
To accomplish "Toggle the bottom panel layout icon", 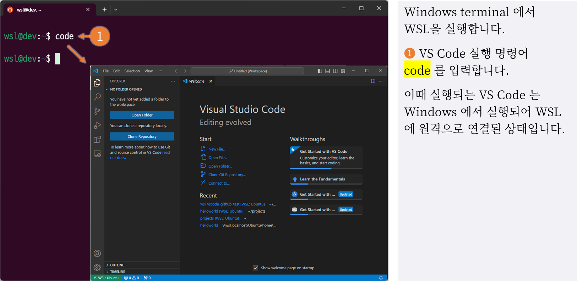I will click(328, 71).
